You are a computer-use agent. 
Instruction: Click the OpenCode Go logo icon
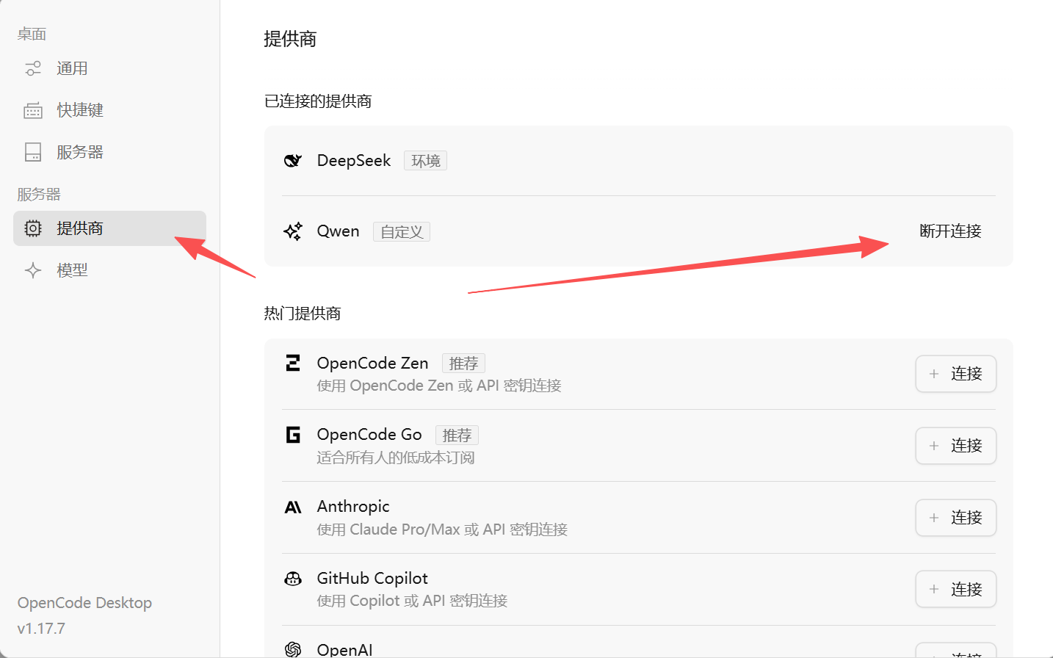click(x=293, y=435)
